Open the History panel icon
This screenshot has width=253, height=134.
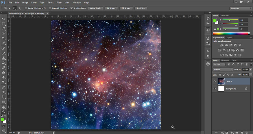coord(208,18)
